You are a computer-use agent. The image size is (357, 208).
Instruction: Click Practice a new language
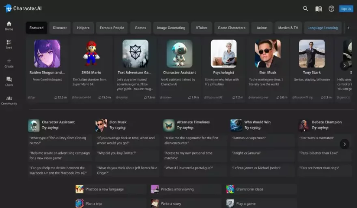(111, 189)
